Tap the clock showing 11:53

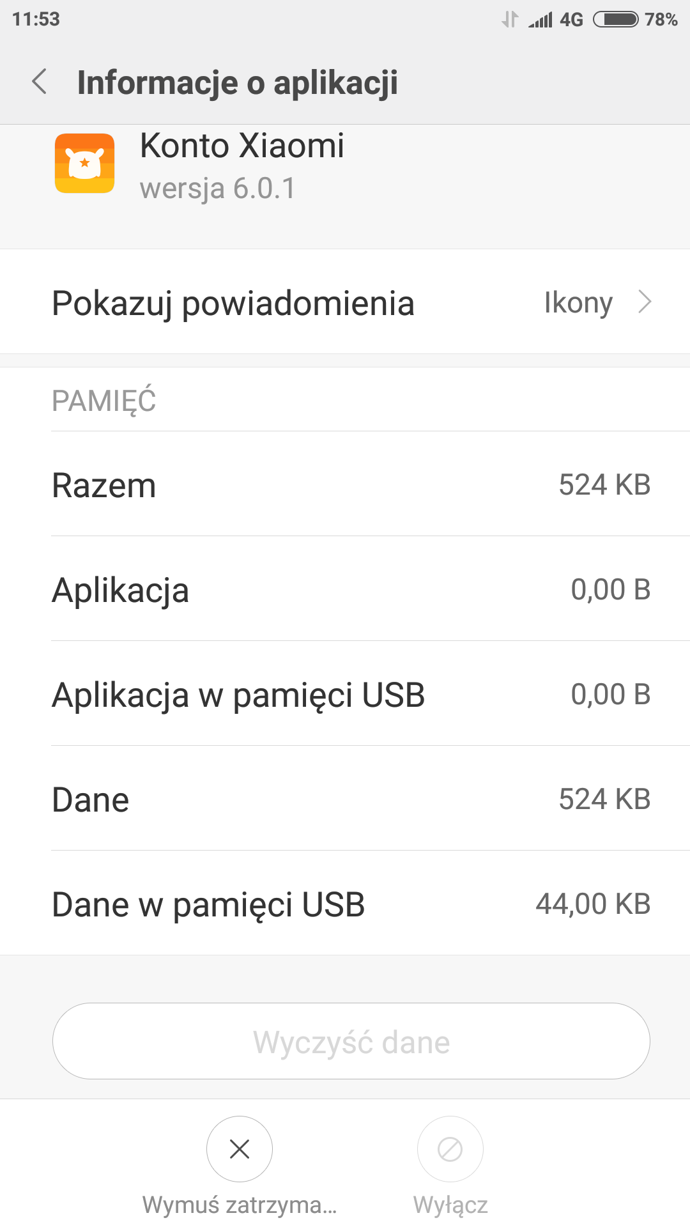36,19
